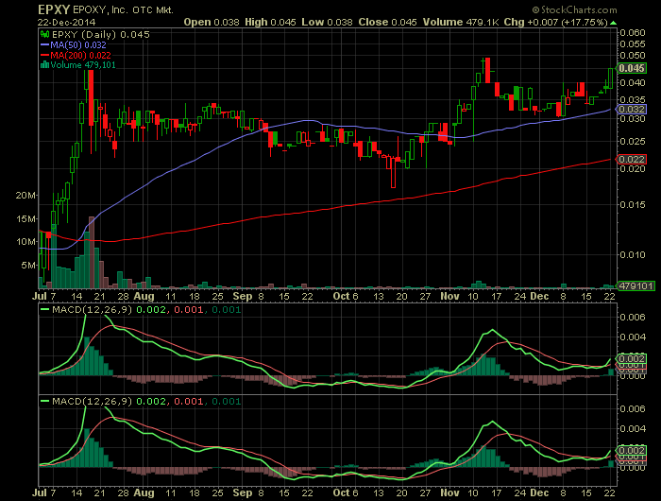Click the red MA(200) line swatch
The width and height of the screenshot is (661, 501).
click(x=44, y=55)
